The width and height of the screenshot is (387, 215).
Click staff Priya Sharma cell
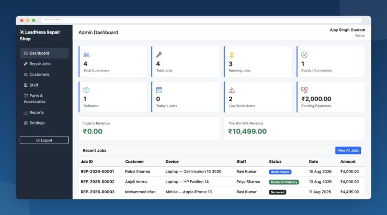click(248, 182)
